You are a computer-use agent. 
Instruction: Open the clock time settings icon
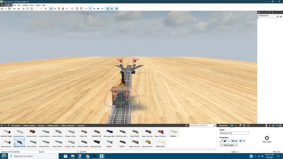coord(72,9)
